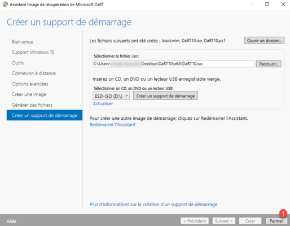Minimize the DaRT wizard window
Viewport: 290px width, 226px height.
point(251,4)
